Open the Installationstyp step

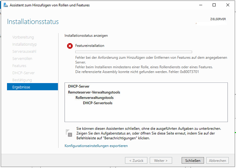[x=24, y=44]
